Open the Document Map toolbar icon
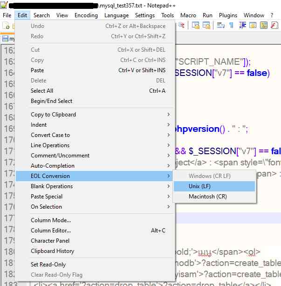This screenshot has width=281, height=286. coord(265,26)
